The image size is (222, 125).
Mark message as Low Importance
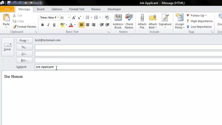tap(199, 27)
